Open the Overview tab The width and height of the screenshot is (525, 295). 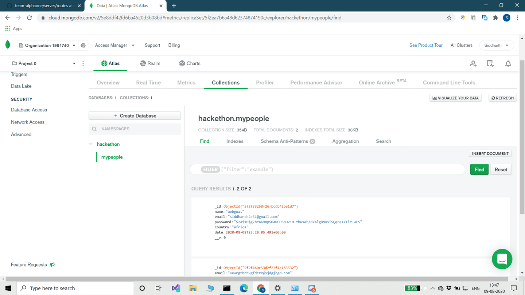click(x=108, y=83)
